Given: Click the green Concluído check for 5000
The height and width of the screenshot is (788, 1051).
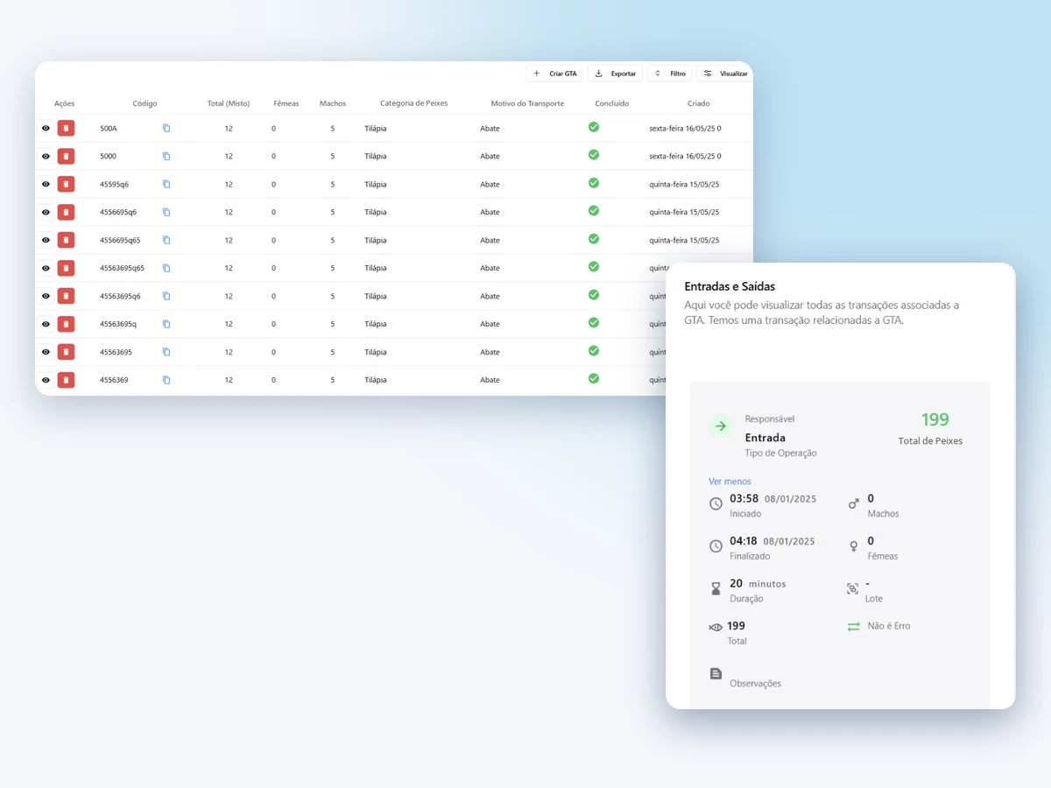Looking at the screenshot, I should point(594,155).
